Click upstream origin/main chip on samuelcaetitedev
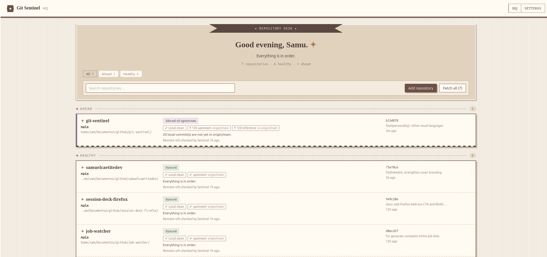Image resolution: width=547 pixels, height=257 pixels. tap(207, 175)
